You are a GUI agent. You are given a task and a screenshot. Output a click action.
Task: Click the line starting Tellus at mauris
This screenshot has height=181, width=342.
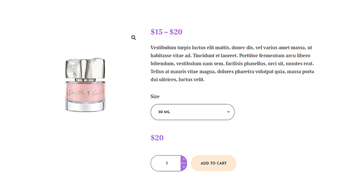232,71
